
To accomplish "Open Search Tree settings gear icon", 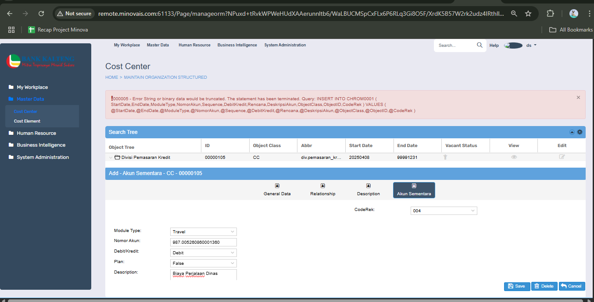I will (x=580, y=132).
